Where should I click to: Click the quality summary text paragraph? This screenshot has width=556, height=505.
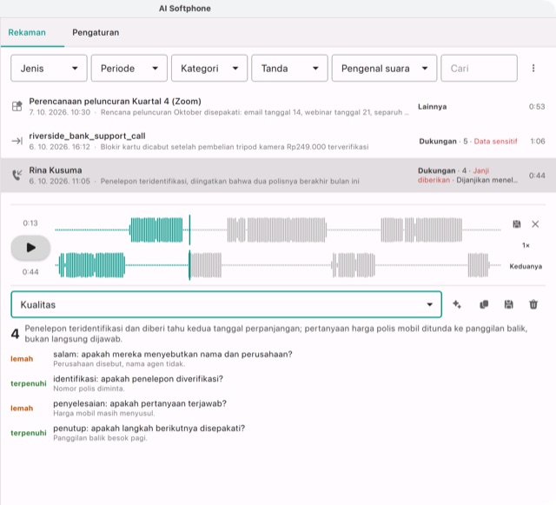tap(275, 334)
